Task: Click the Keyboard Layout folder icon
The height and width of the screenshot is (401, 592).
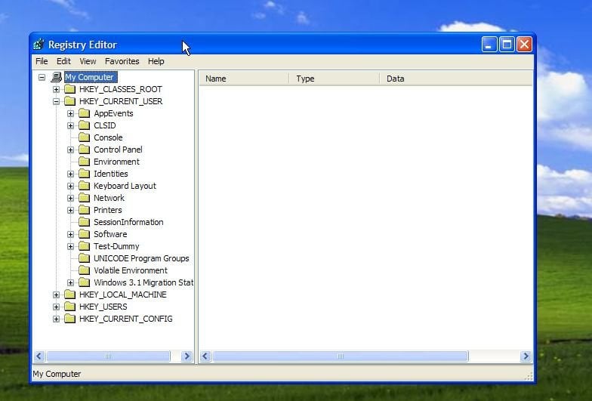Action: [85, 186]
